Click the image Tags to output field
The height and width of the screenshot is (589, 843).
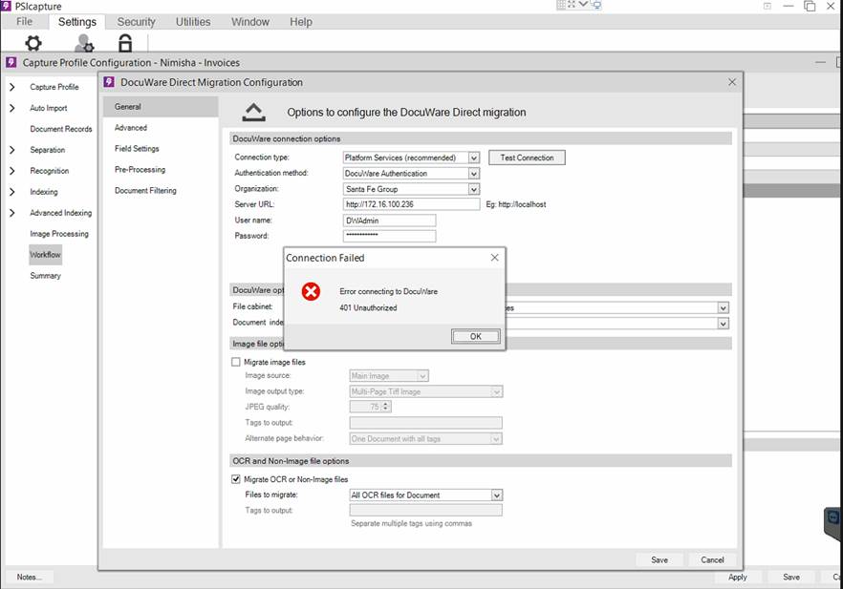coord(426,423)
